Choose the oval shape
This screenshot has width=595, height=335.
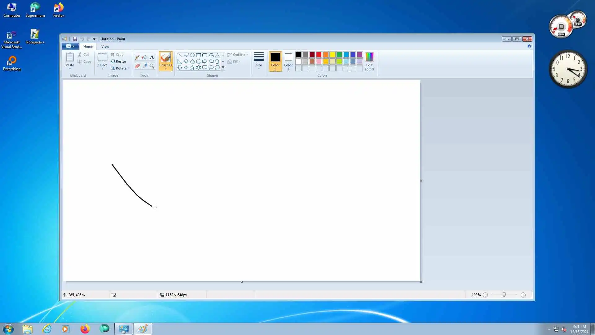click(192, 55)
